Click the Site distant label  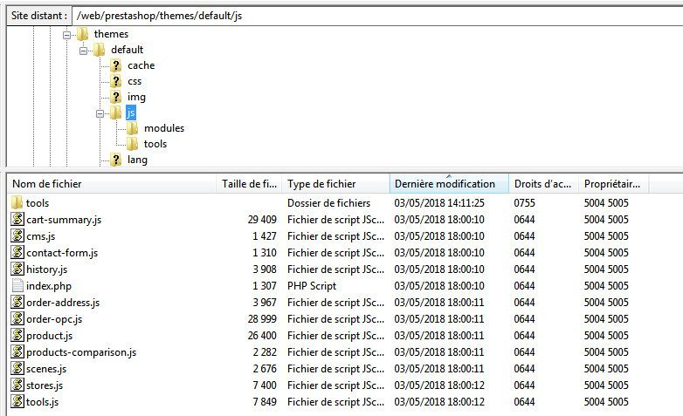click(x=39, y=16)
